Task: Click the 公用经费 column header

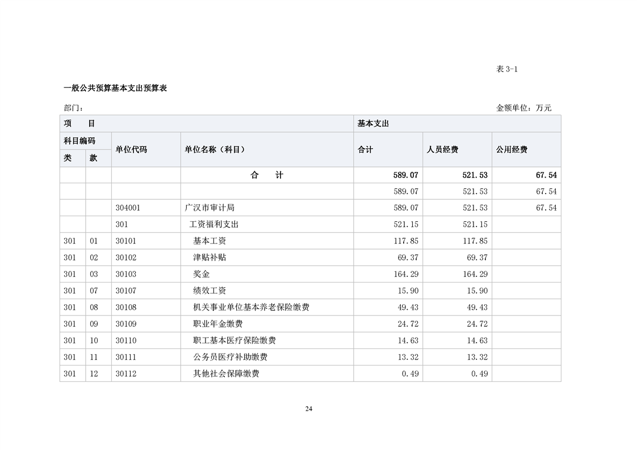Action: pyautogui.click(x=512, y=150)
